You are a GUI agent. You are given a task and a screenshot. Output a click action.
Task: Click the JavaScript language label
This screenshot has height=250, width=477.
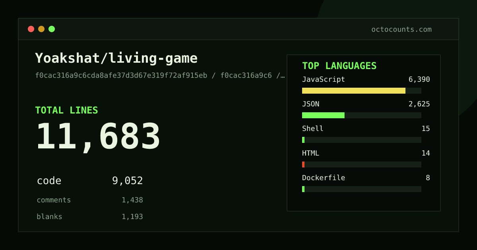(x=324, y=79)
